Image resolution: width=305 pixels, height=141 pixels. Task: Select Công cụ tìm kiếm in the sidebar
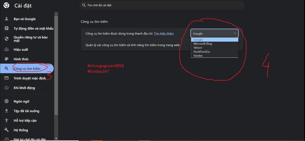point(27,69)
